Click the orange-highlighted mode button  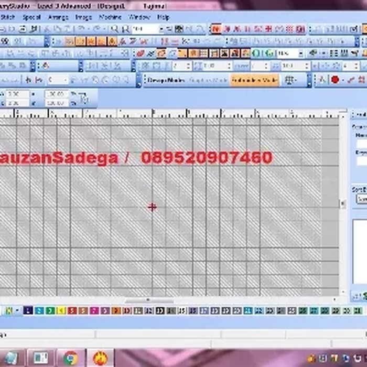pyautogui.click(x=255, y=80)
